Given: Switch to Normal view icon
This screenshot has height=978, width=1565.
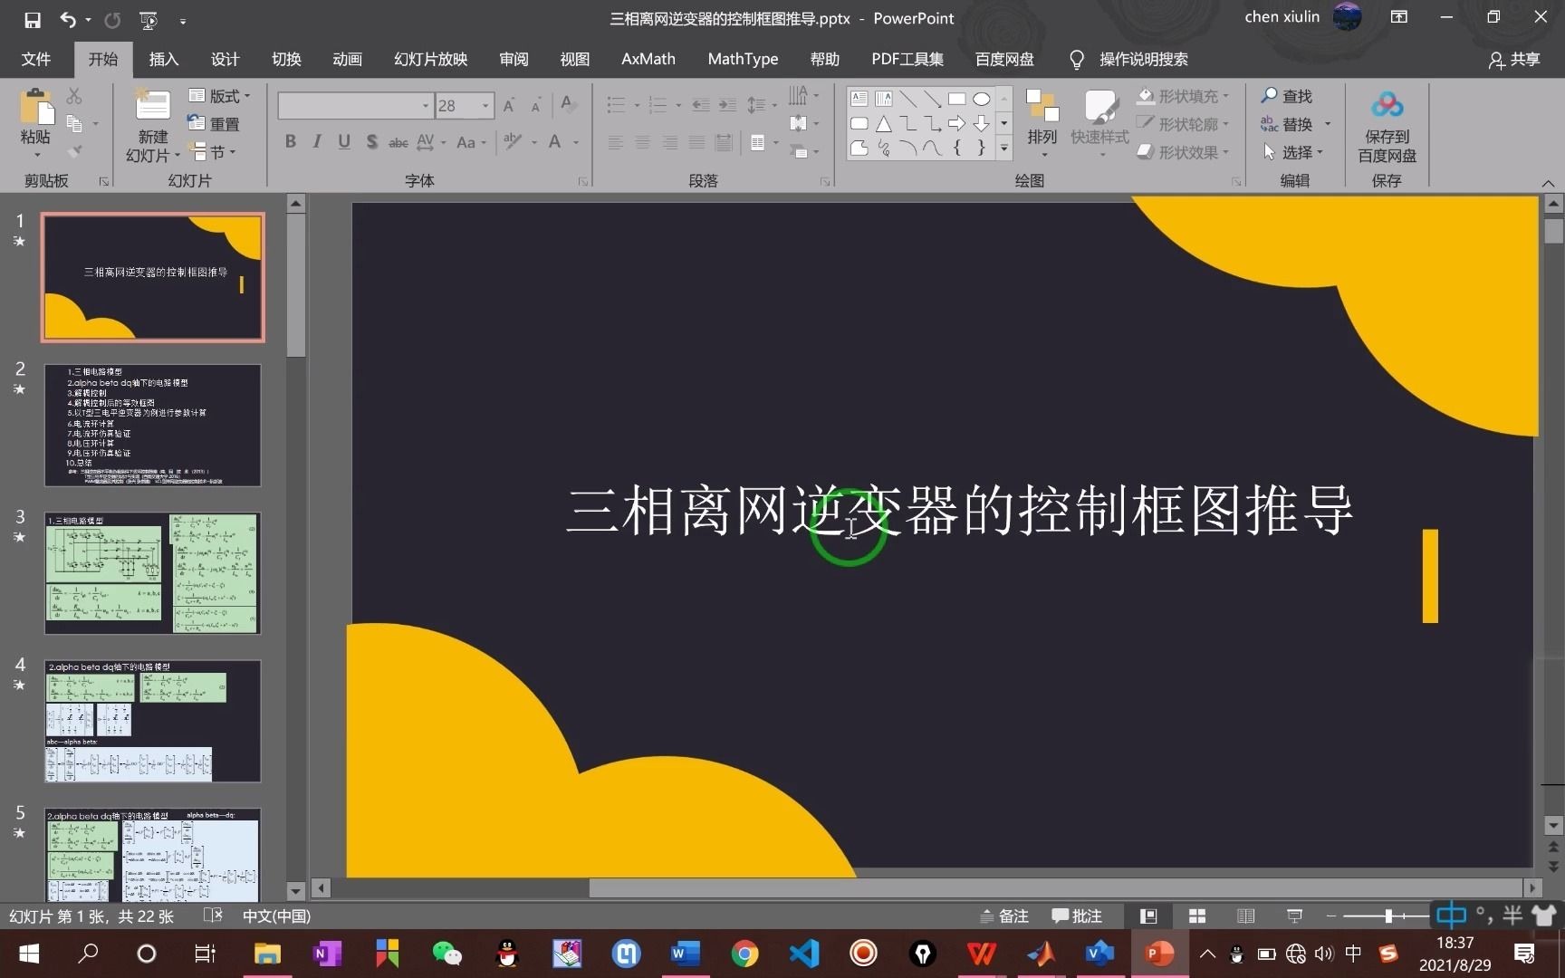Looking at the screenshot, I should coord(1148,916).
